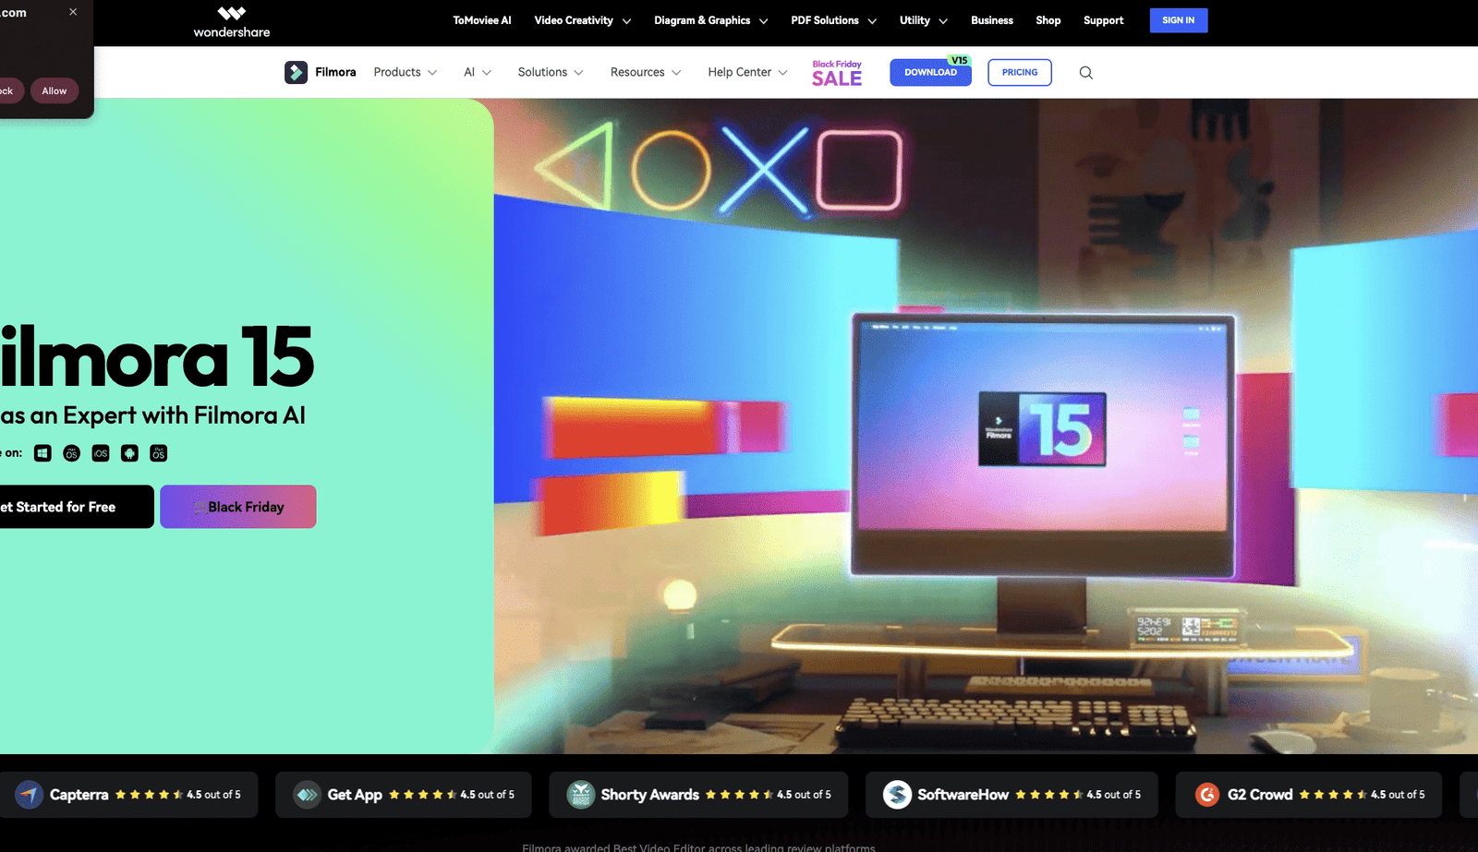
Task: Expand the Solutions dropdown
Action: pyautogui.click(x=551, y=72)
